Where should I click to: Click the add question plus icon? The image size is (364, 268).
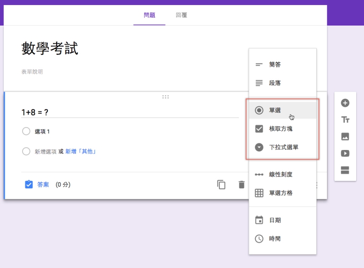tap(345, 103)
